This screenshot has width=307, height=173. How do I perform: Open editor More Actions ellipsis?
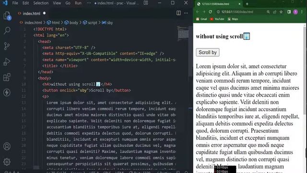click(x=186, y=13)
